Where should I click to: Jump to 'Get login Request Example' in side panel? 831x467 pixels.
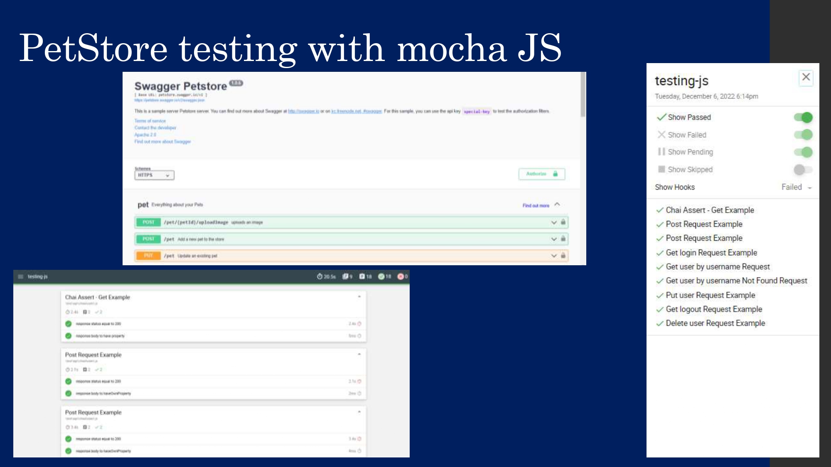coord(711,253)
